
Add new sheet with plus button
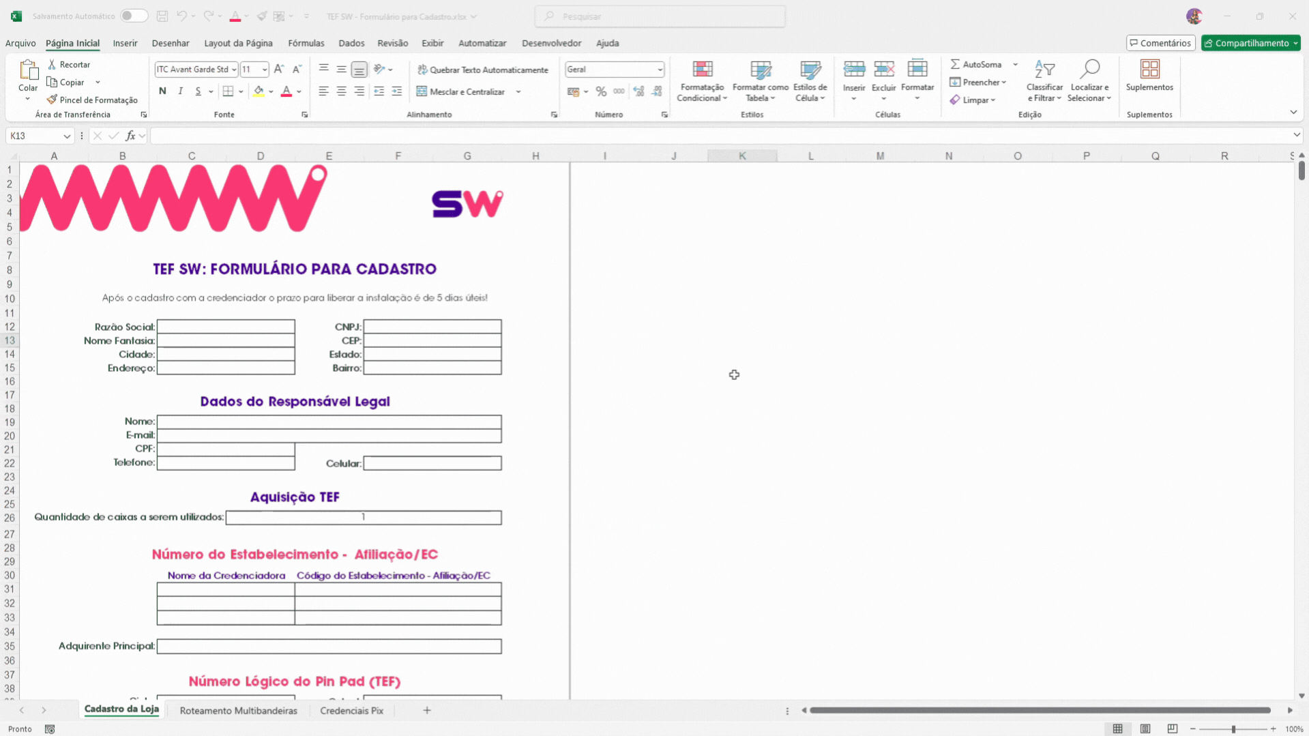(x=427, y=711)
